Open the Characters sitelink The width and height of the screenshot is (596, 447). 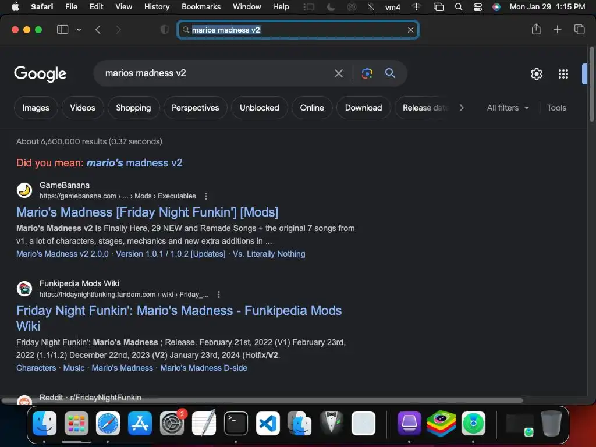[36, 368]
